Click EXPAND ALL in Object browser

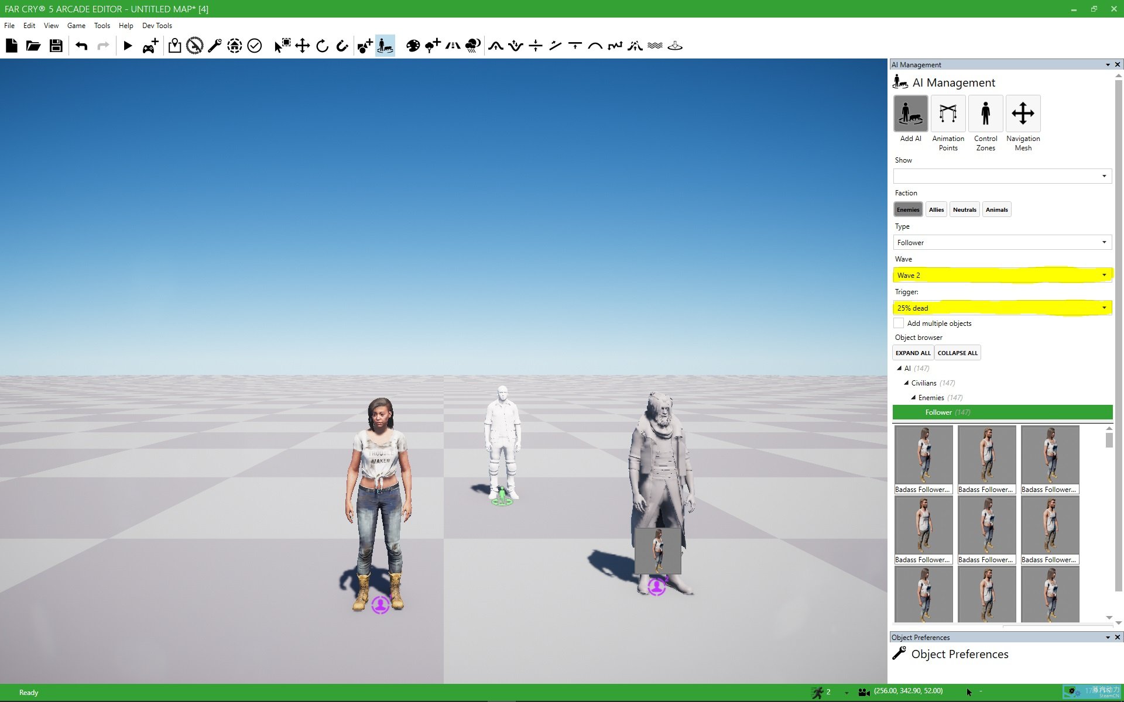pos(912,353)
